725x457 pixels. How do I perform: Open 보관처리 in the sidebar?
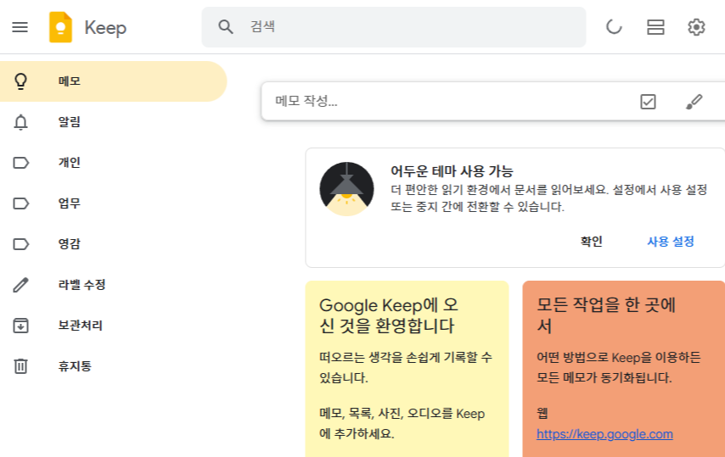pos(113,326)
